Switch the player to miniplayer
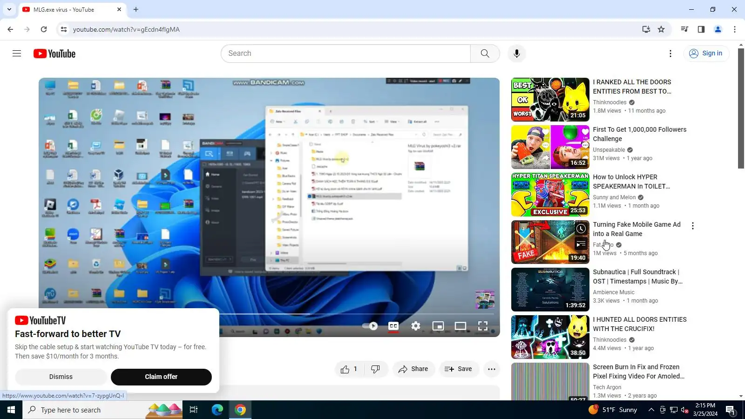 (438, 326)
